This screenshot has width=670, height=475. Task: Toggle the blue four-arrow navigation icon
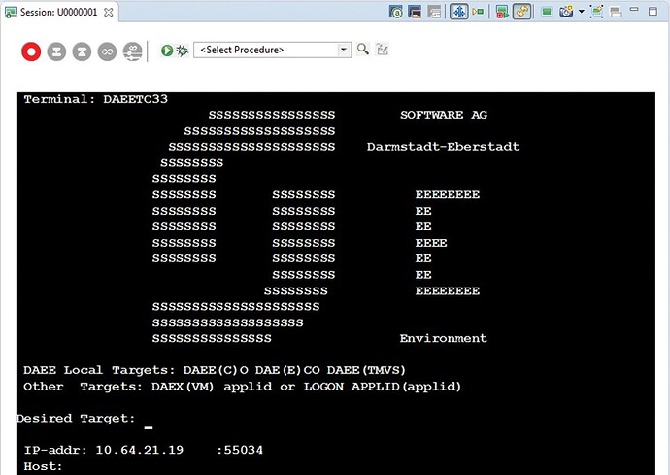coord(459,12)
